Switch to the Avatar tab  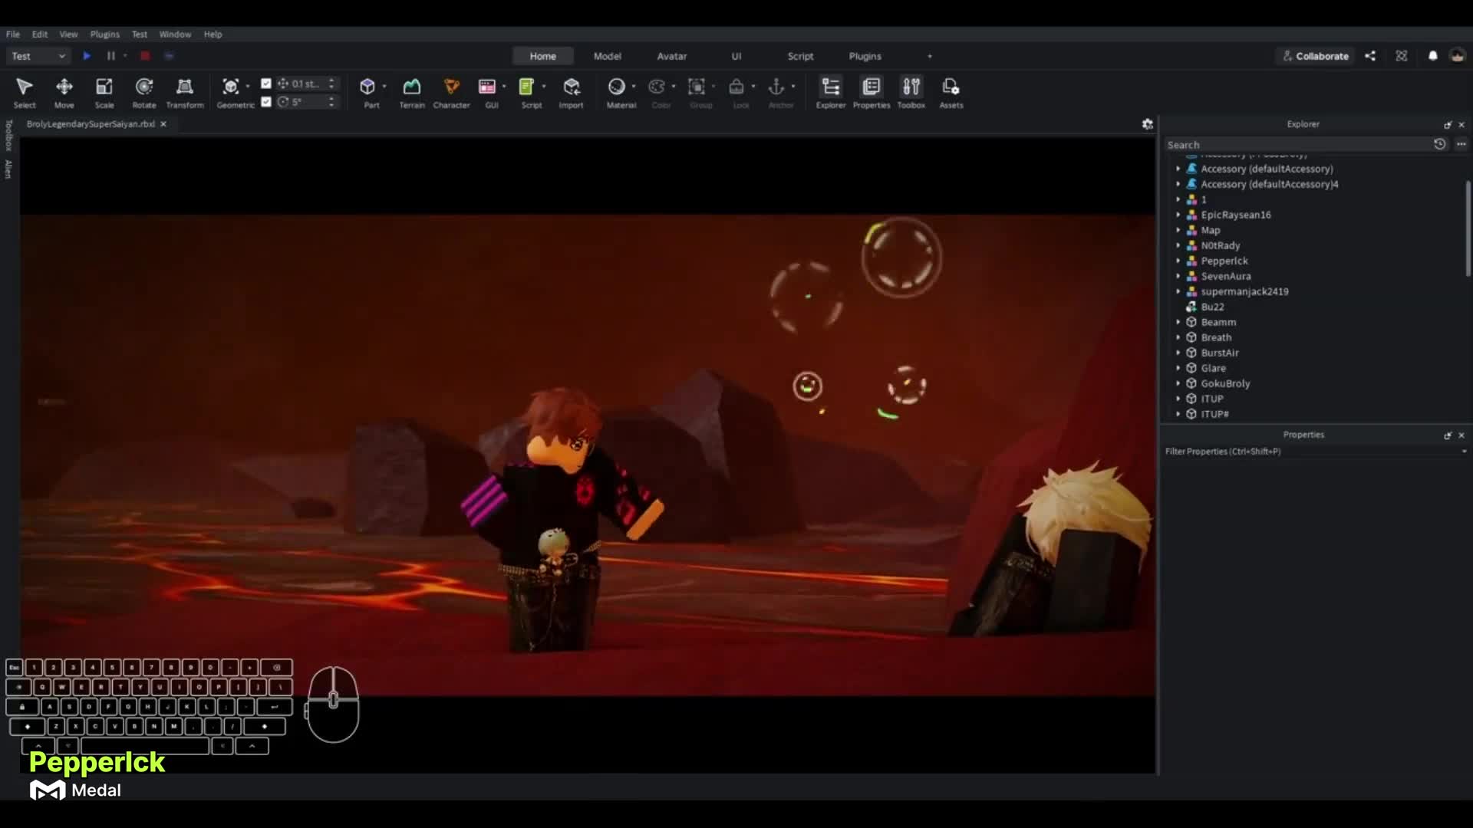click(x=671, y=56)
